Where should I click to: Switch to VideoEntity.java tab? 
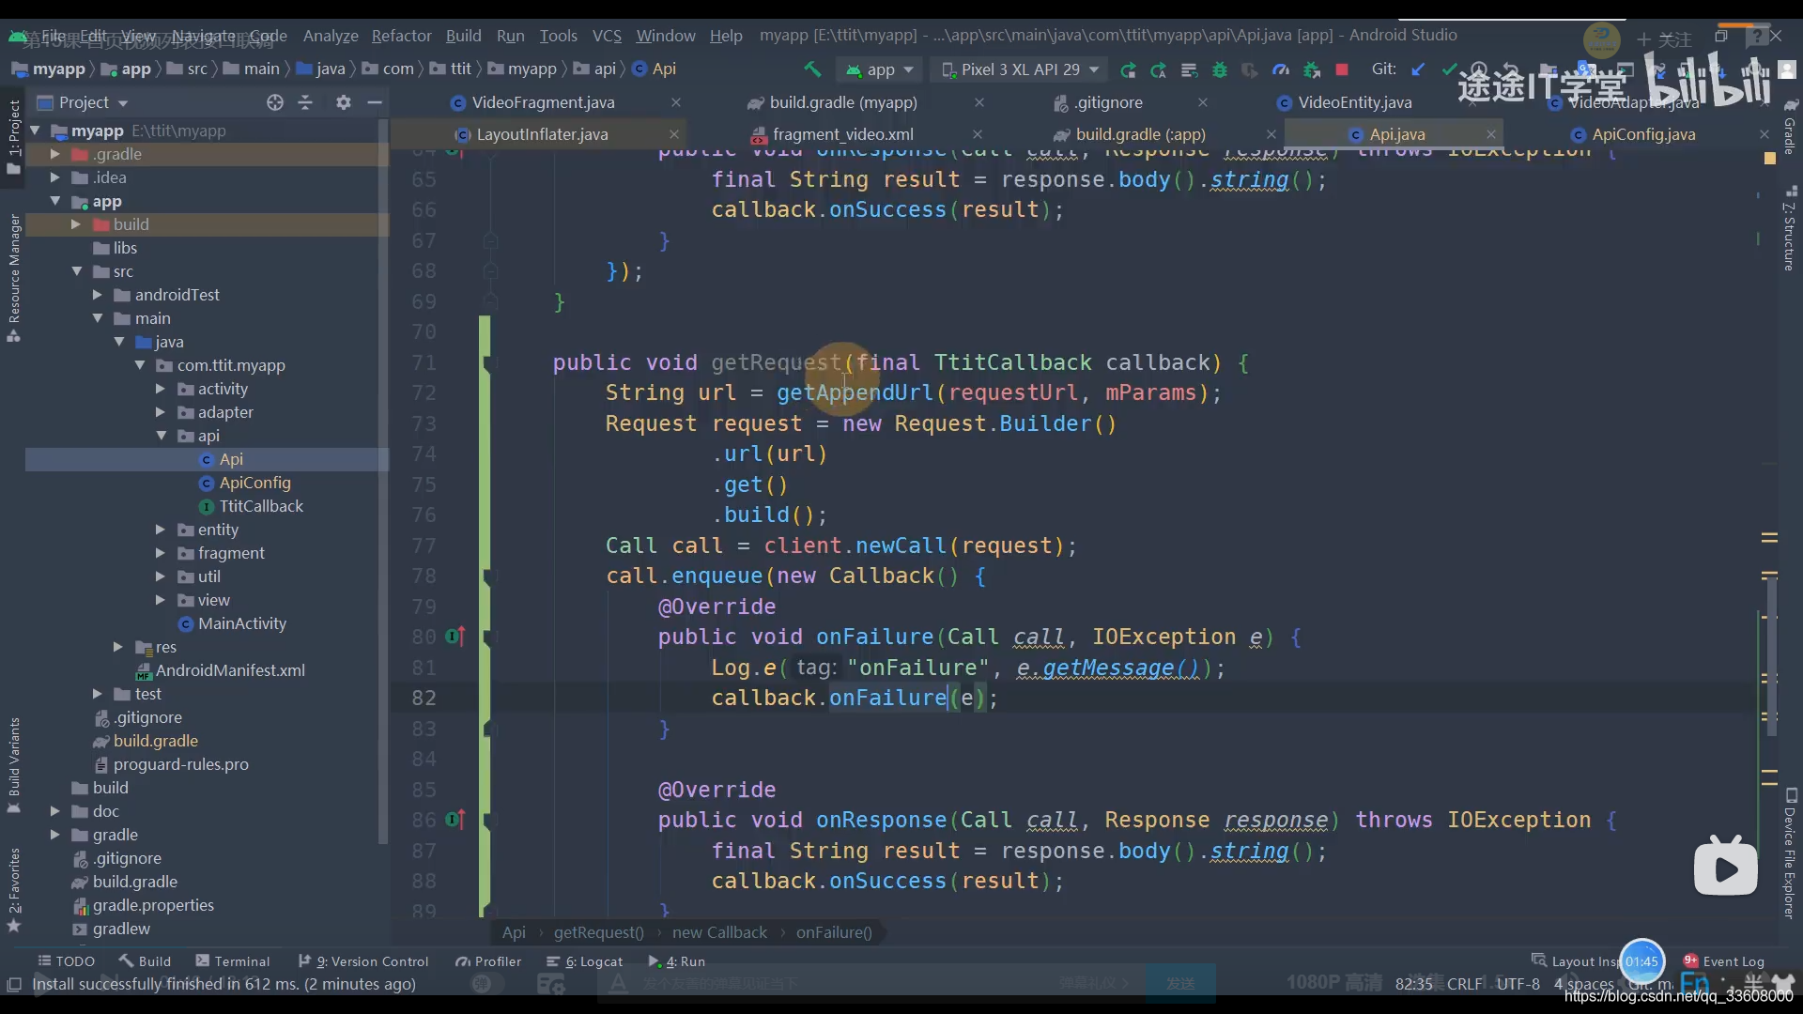point(1354,102)
